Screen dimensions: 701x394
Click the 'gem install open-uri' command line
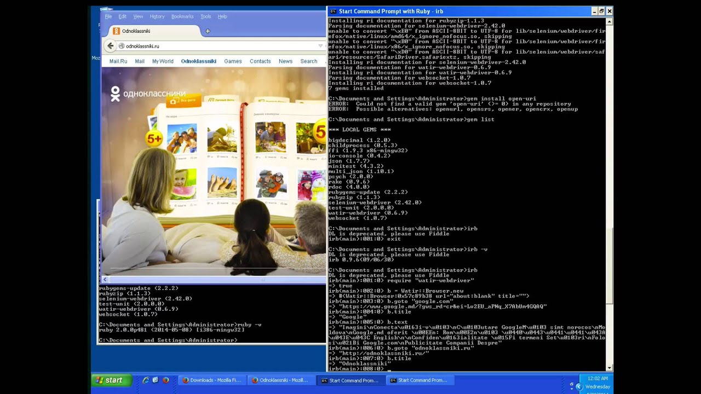432,99
